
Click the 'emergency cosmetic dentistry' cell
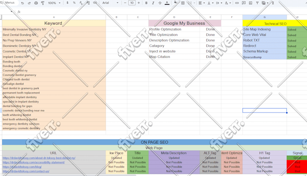(54, 128)
